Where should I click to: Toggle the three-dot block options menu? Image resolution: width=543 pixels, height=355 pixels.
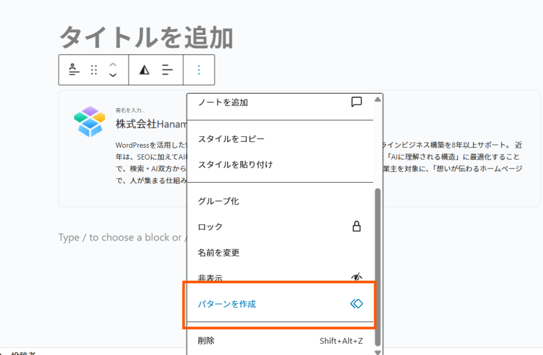(x=199, y=70)
